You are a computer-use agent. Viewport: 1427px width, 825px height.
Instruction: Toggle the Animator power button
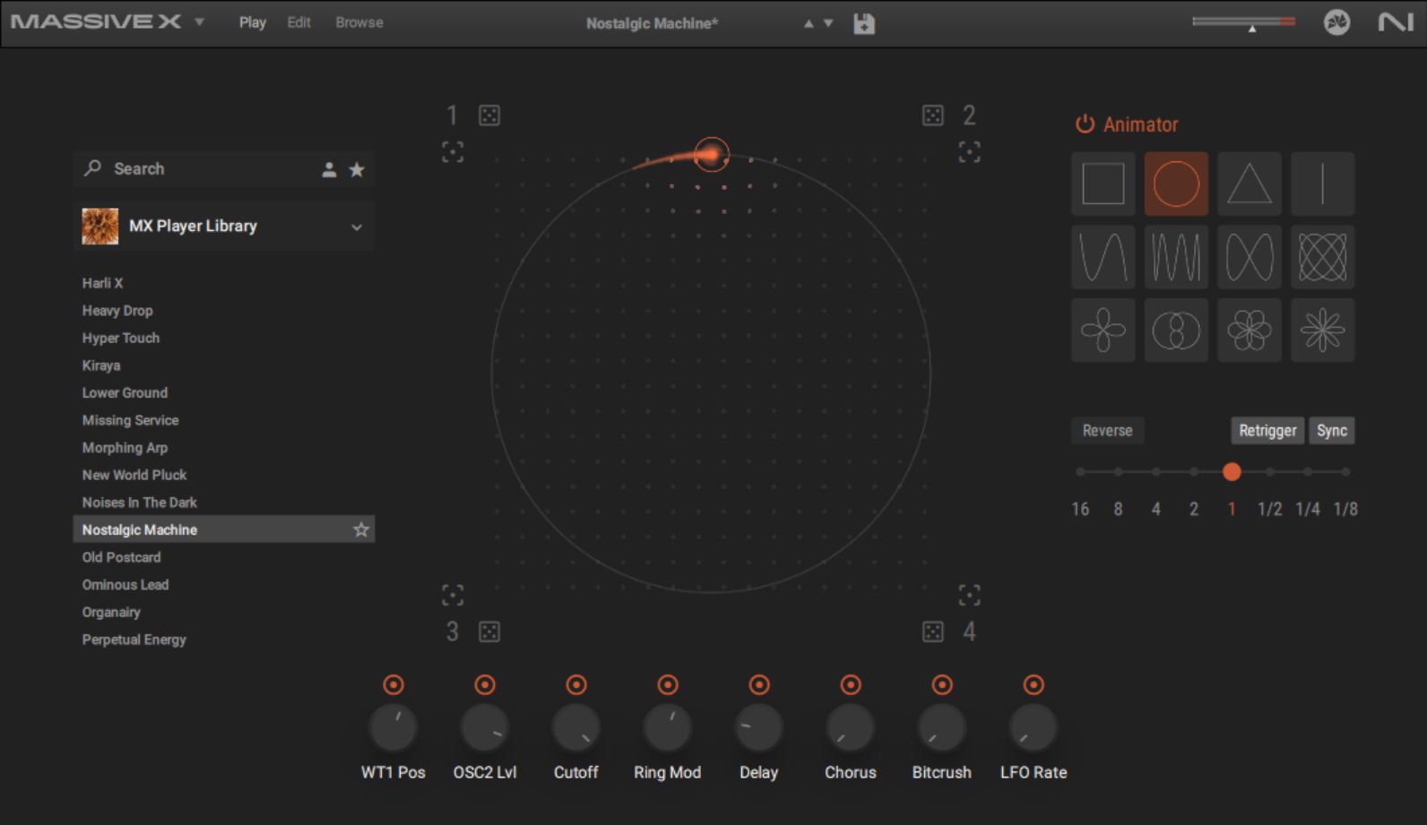(1085, 125)
